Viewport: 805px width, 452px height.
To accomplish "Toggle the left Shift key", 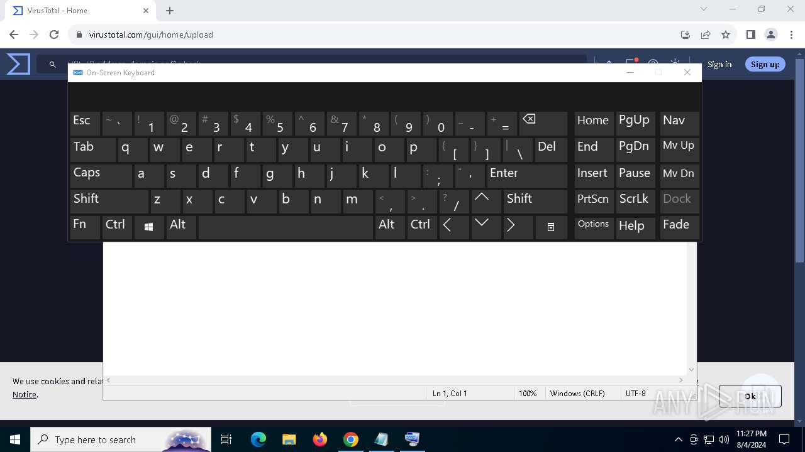I will click(x=109, y=202).
